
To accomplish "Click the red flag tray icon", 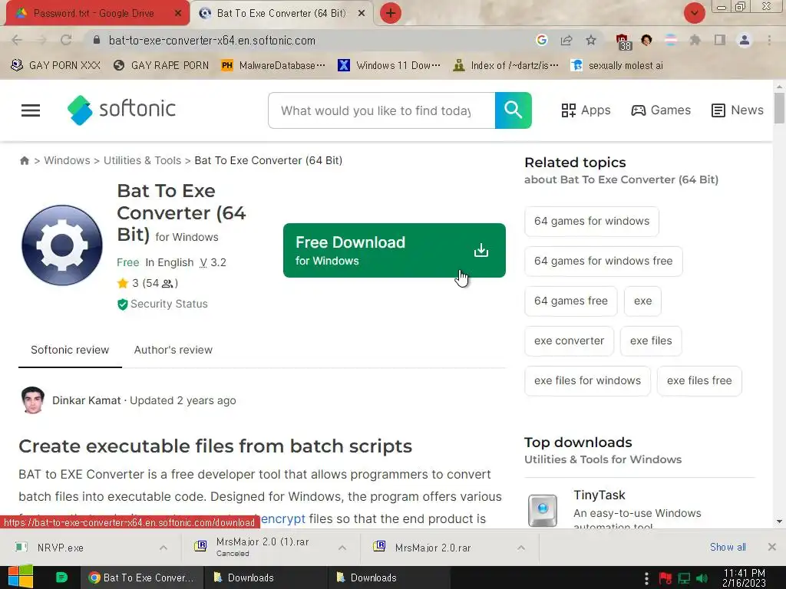I will pos(665,578).
